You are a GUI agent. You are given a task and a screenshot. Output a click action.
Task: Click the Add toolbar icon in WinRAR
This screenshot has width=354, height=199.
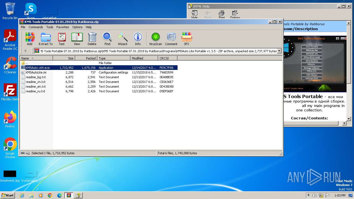[30, 39]
